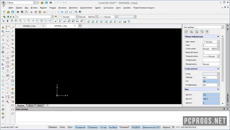Click the Ellipse tool near bottom of draw toolbar
230x130 pixels.
tap(13, 109)
